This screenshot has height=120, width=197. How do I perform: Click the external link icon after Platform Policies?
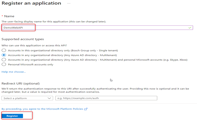point(86,109)
